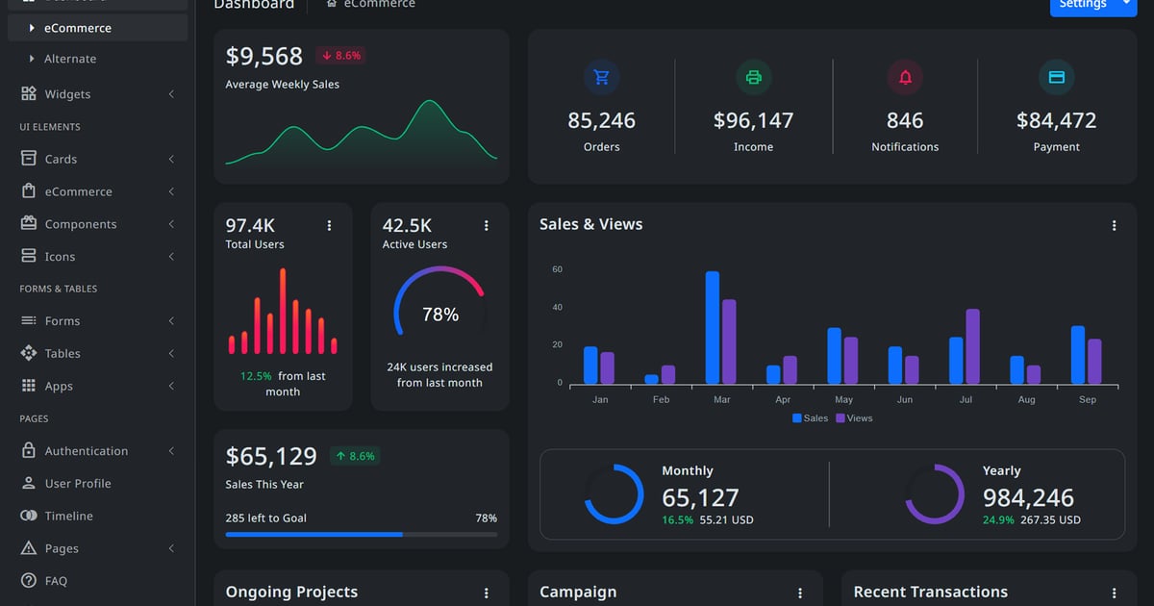Select Alternate dashboard submenu item
The image size is (1154, 606).
click(x=97, y=59)
